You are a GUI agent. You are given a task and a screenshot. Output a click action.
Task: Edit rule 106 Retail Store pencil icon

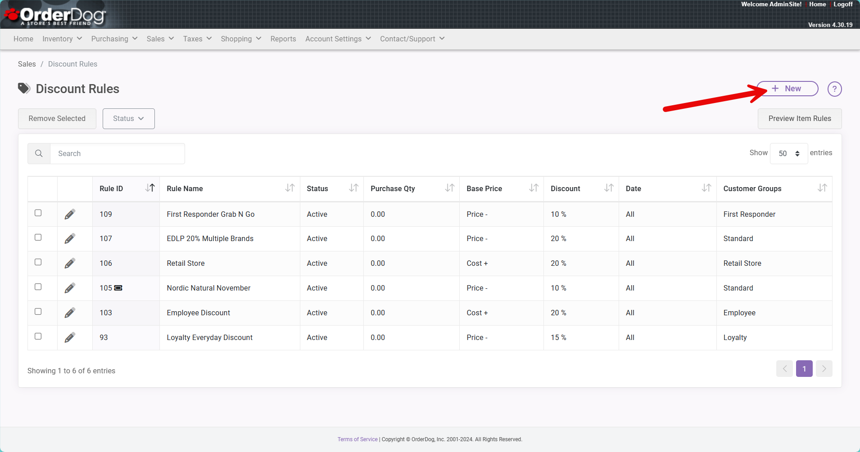70,263
